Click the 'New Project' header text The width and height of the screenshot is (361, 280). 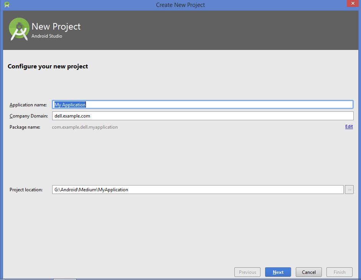[x=56, y=27]
